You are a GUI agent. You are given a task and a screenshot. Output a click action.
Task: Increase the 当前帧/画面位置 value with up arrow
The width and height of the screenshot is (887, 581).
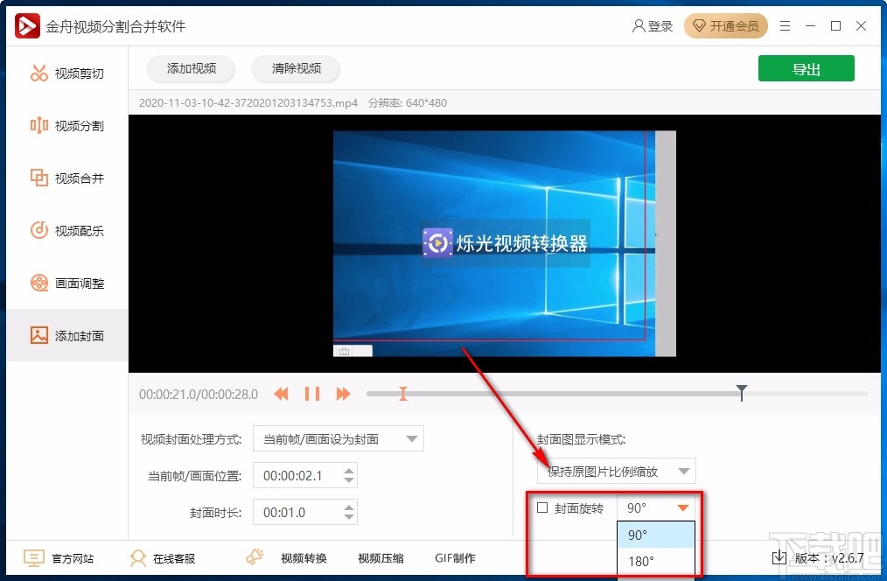point(349,470)
